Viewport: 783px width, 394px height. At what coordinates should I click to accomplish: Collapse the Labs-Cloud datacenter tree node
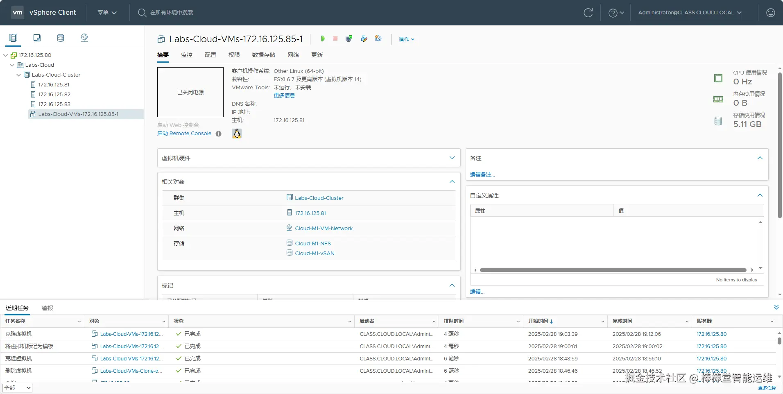click(x=12, y=65)
